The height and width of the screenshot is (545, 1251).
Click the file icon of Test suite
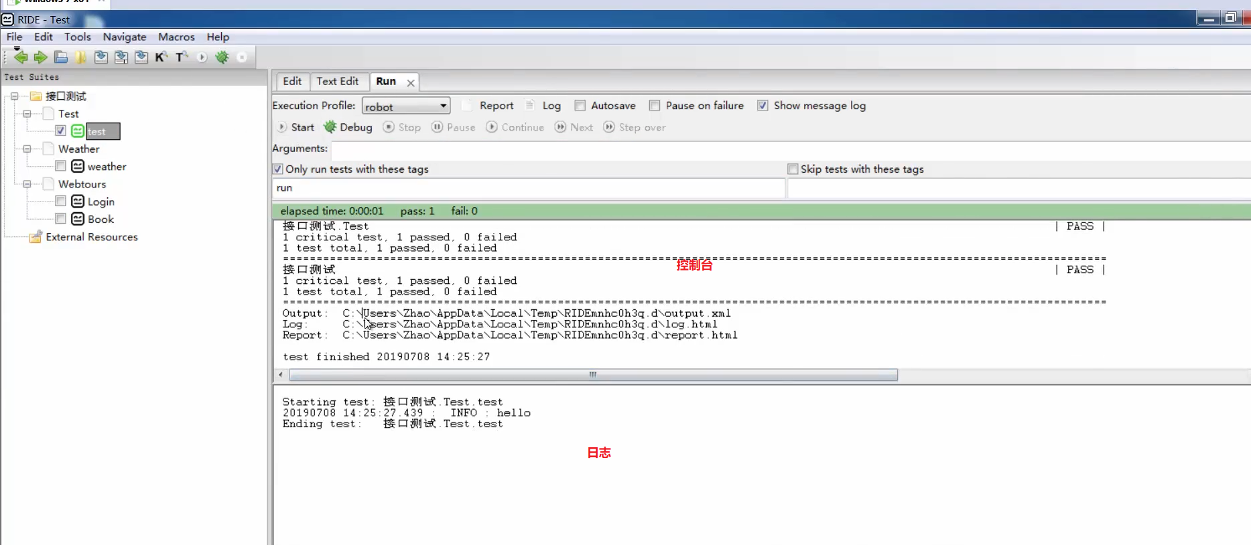pyautogui.click(x=48, y=114)
